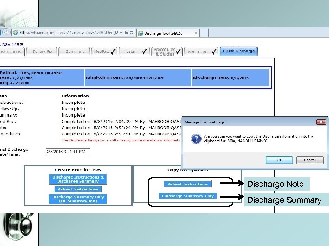The image size is (329, 246).
Task: Click the lock security icon in address bar
Action: 126,32
